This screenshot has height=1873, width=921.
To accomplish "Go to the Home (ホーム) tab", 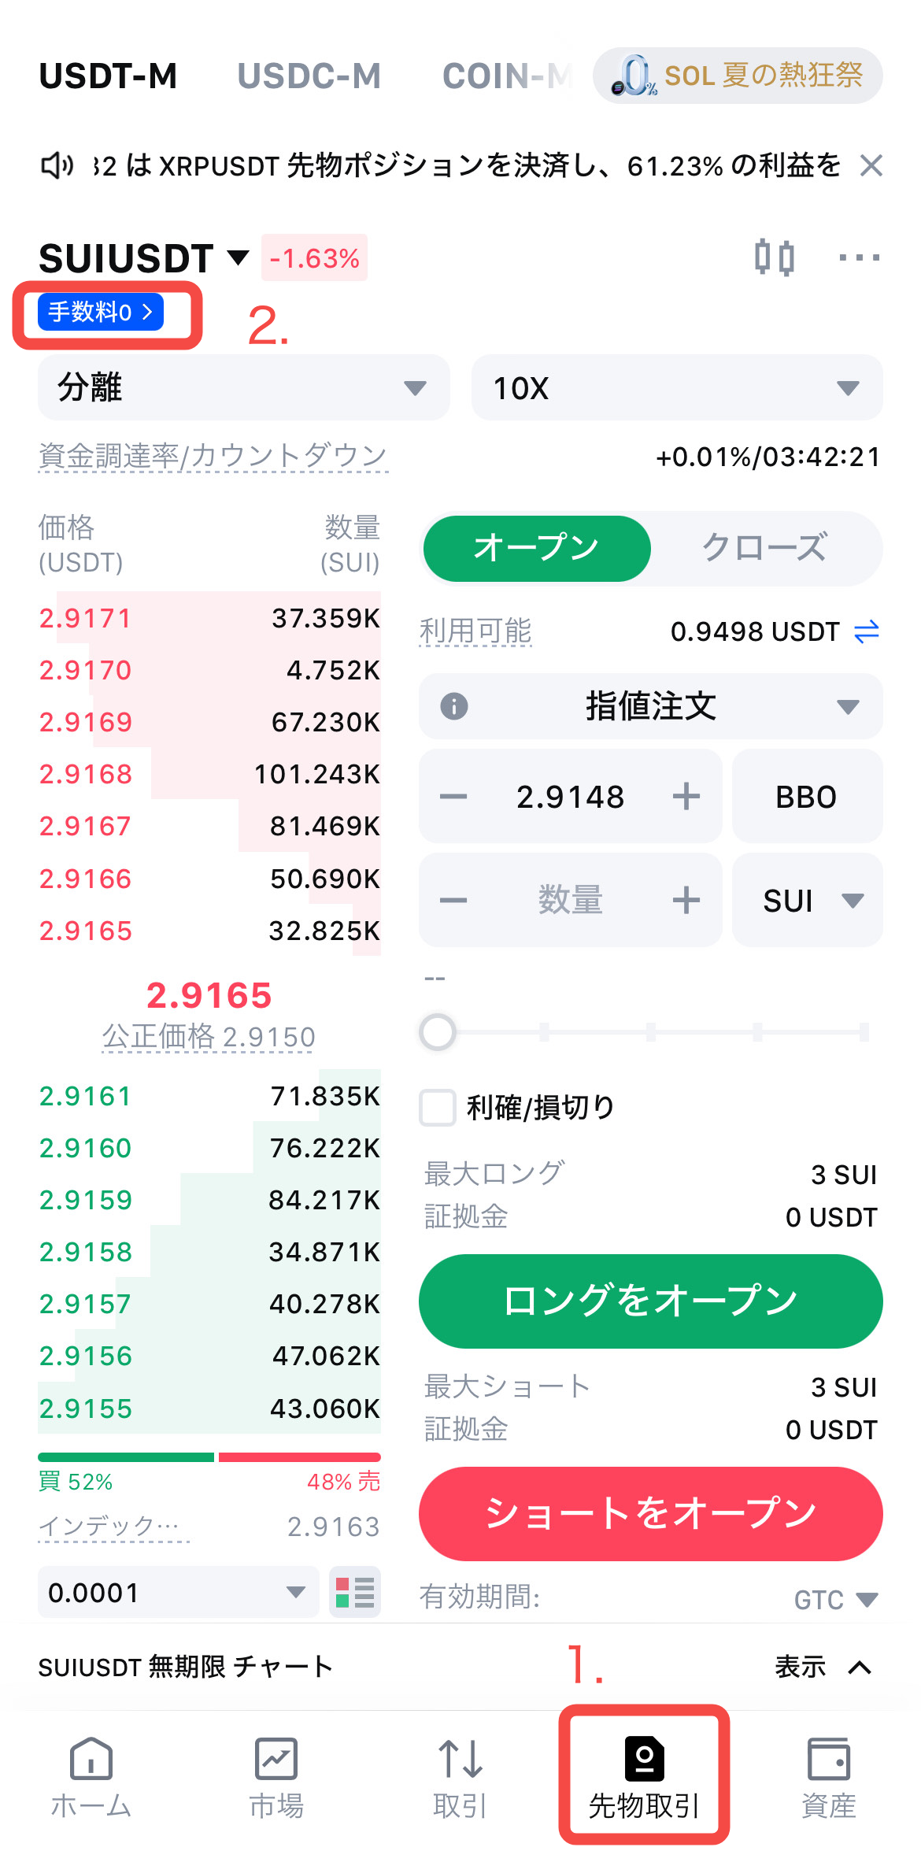I will point(91,1778).
